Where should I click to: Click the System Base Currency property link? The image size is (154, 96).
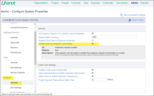[x=49, y=37]
